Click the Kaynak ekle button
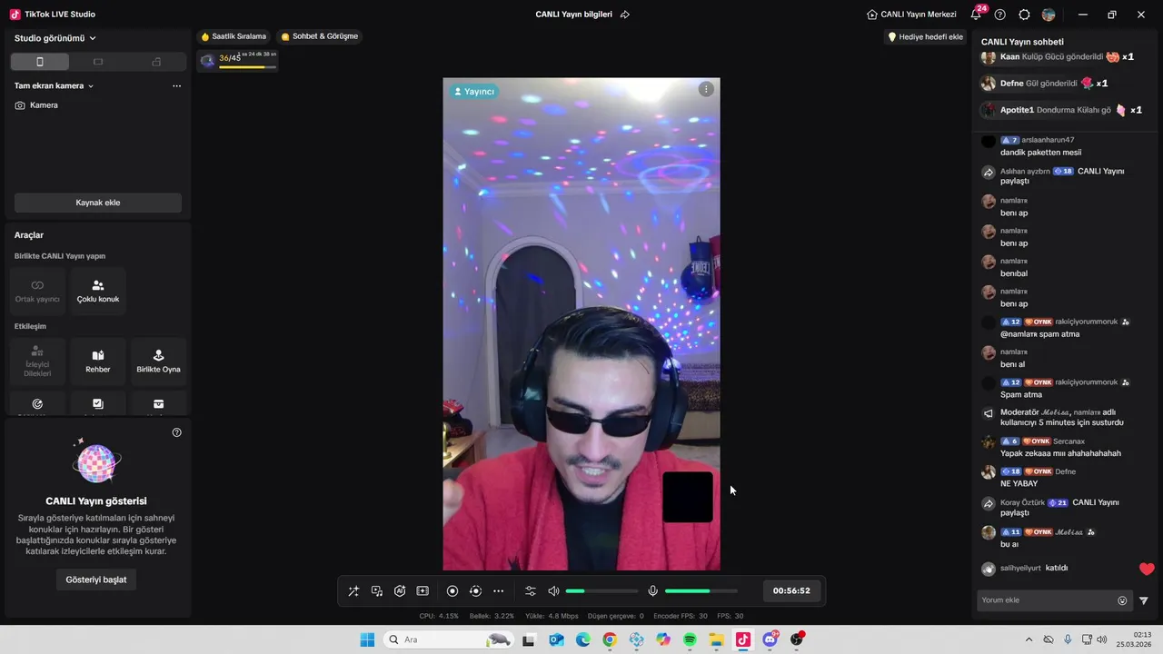This screenshot has height=654, width=1163. pos(98,203)
